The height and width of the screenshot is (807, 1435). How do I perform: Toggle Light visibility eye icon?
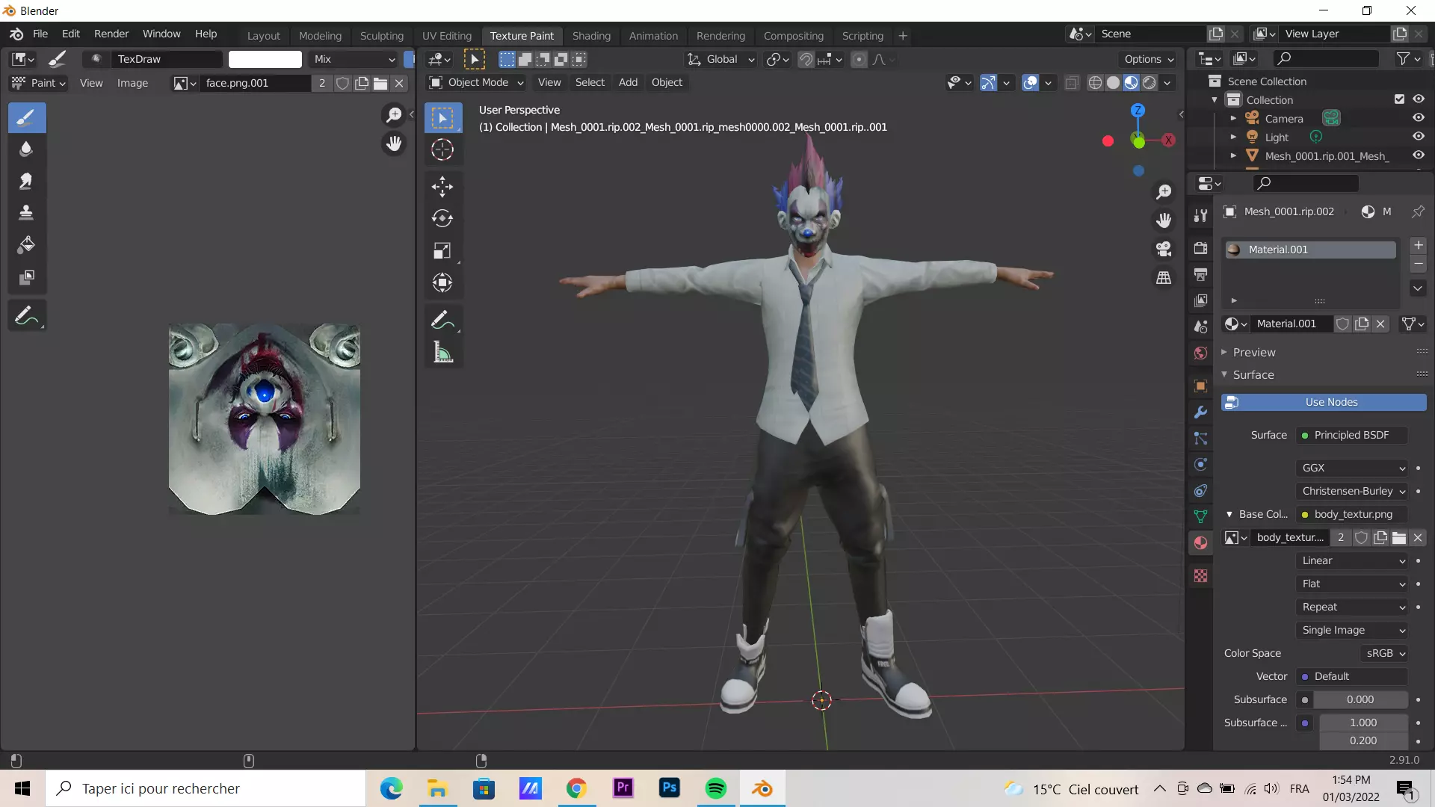point(1418,137)
